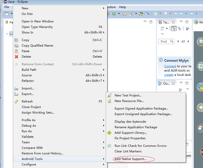Click the Copy icon in context menu
The image size is (203, 168).
(17, 40)
